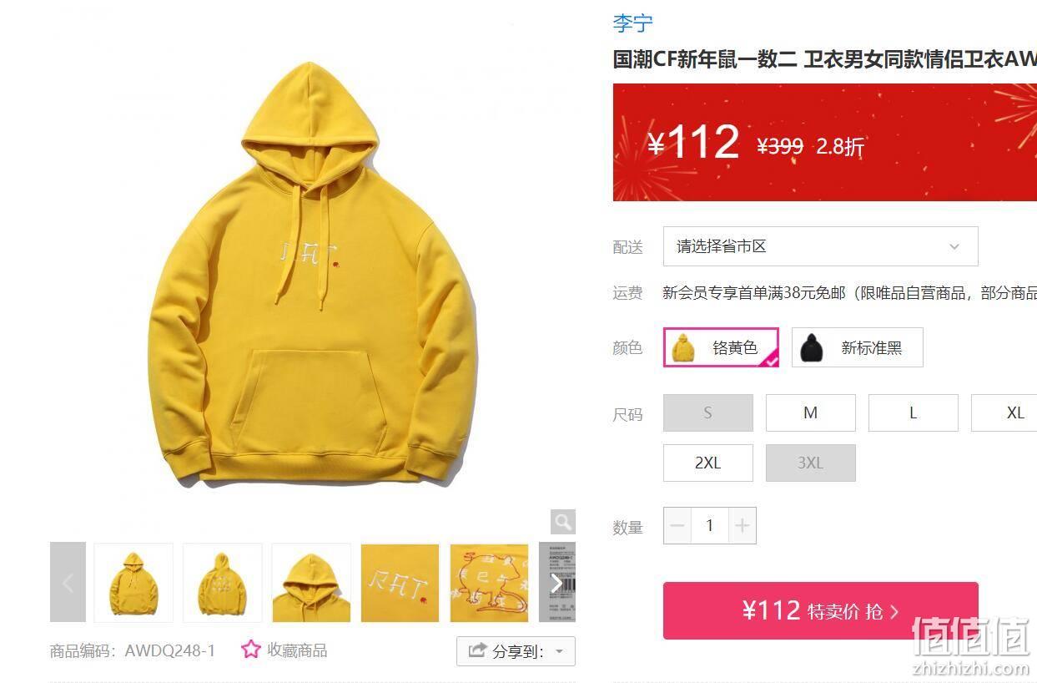Show next thumbnails with right arrow
The height and width of the screenshot is (683, 1037).
pos(557,582)
